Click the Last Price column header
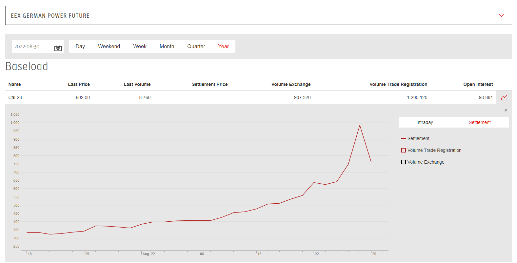The image size is (517, 263). (79, 84)
